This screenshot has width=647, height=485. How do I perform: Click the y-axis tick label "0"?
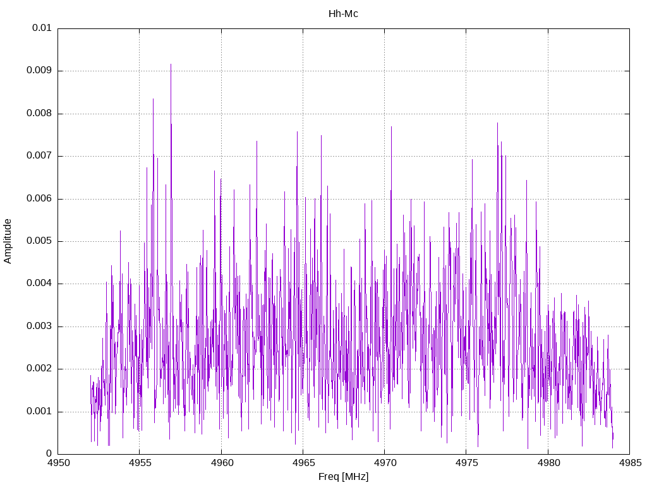[49, 454]
